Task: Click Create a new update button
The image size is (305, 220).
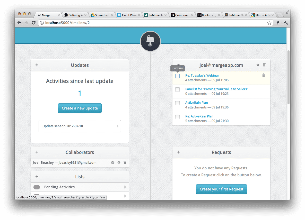Action: tap(80, 108)
